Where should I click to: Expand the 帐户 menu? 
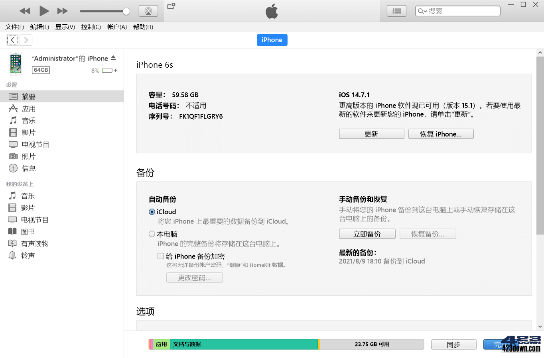coord(116,27)
